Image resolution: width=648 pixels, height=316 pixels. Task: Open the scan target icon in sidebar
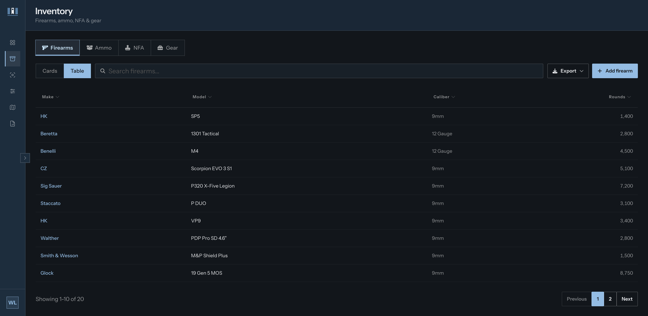click(13, 75)
